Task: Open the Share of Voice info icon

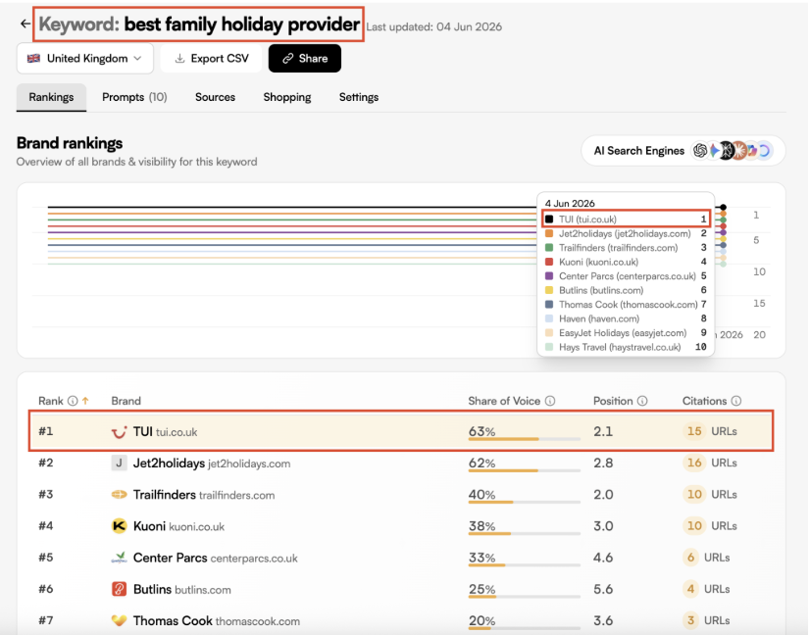Action: coord(550,401)
